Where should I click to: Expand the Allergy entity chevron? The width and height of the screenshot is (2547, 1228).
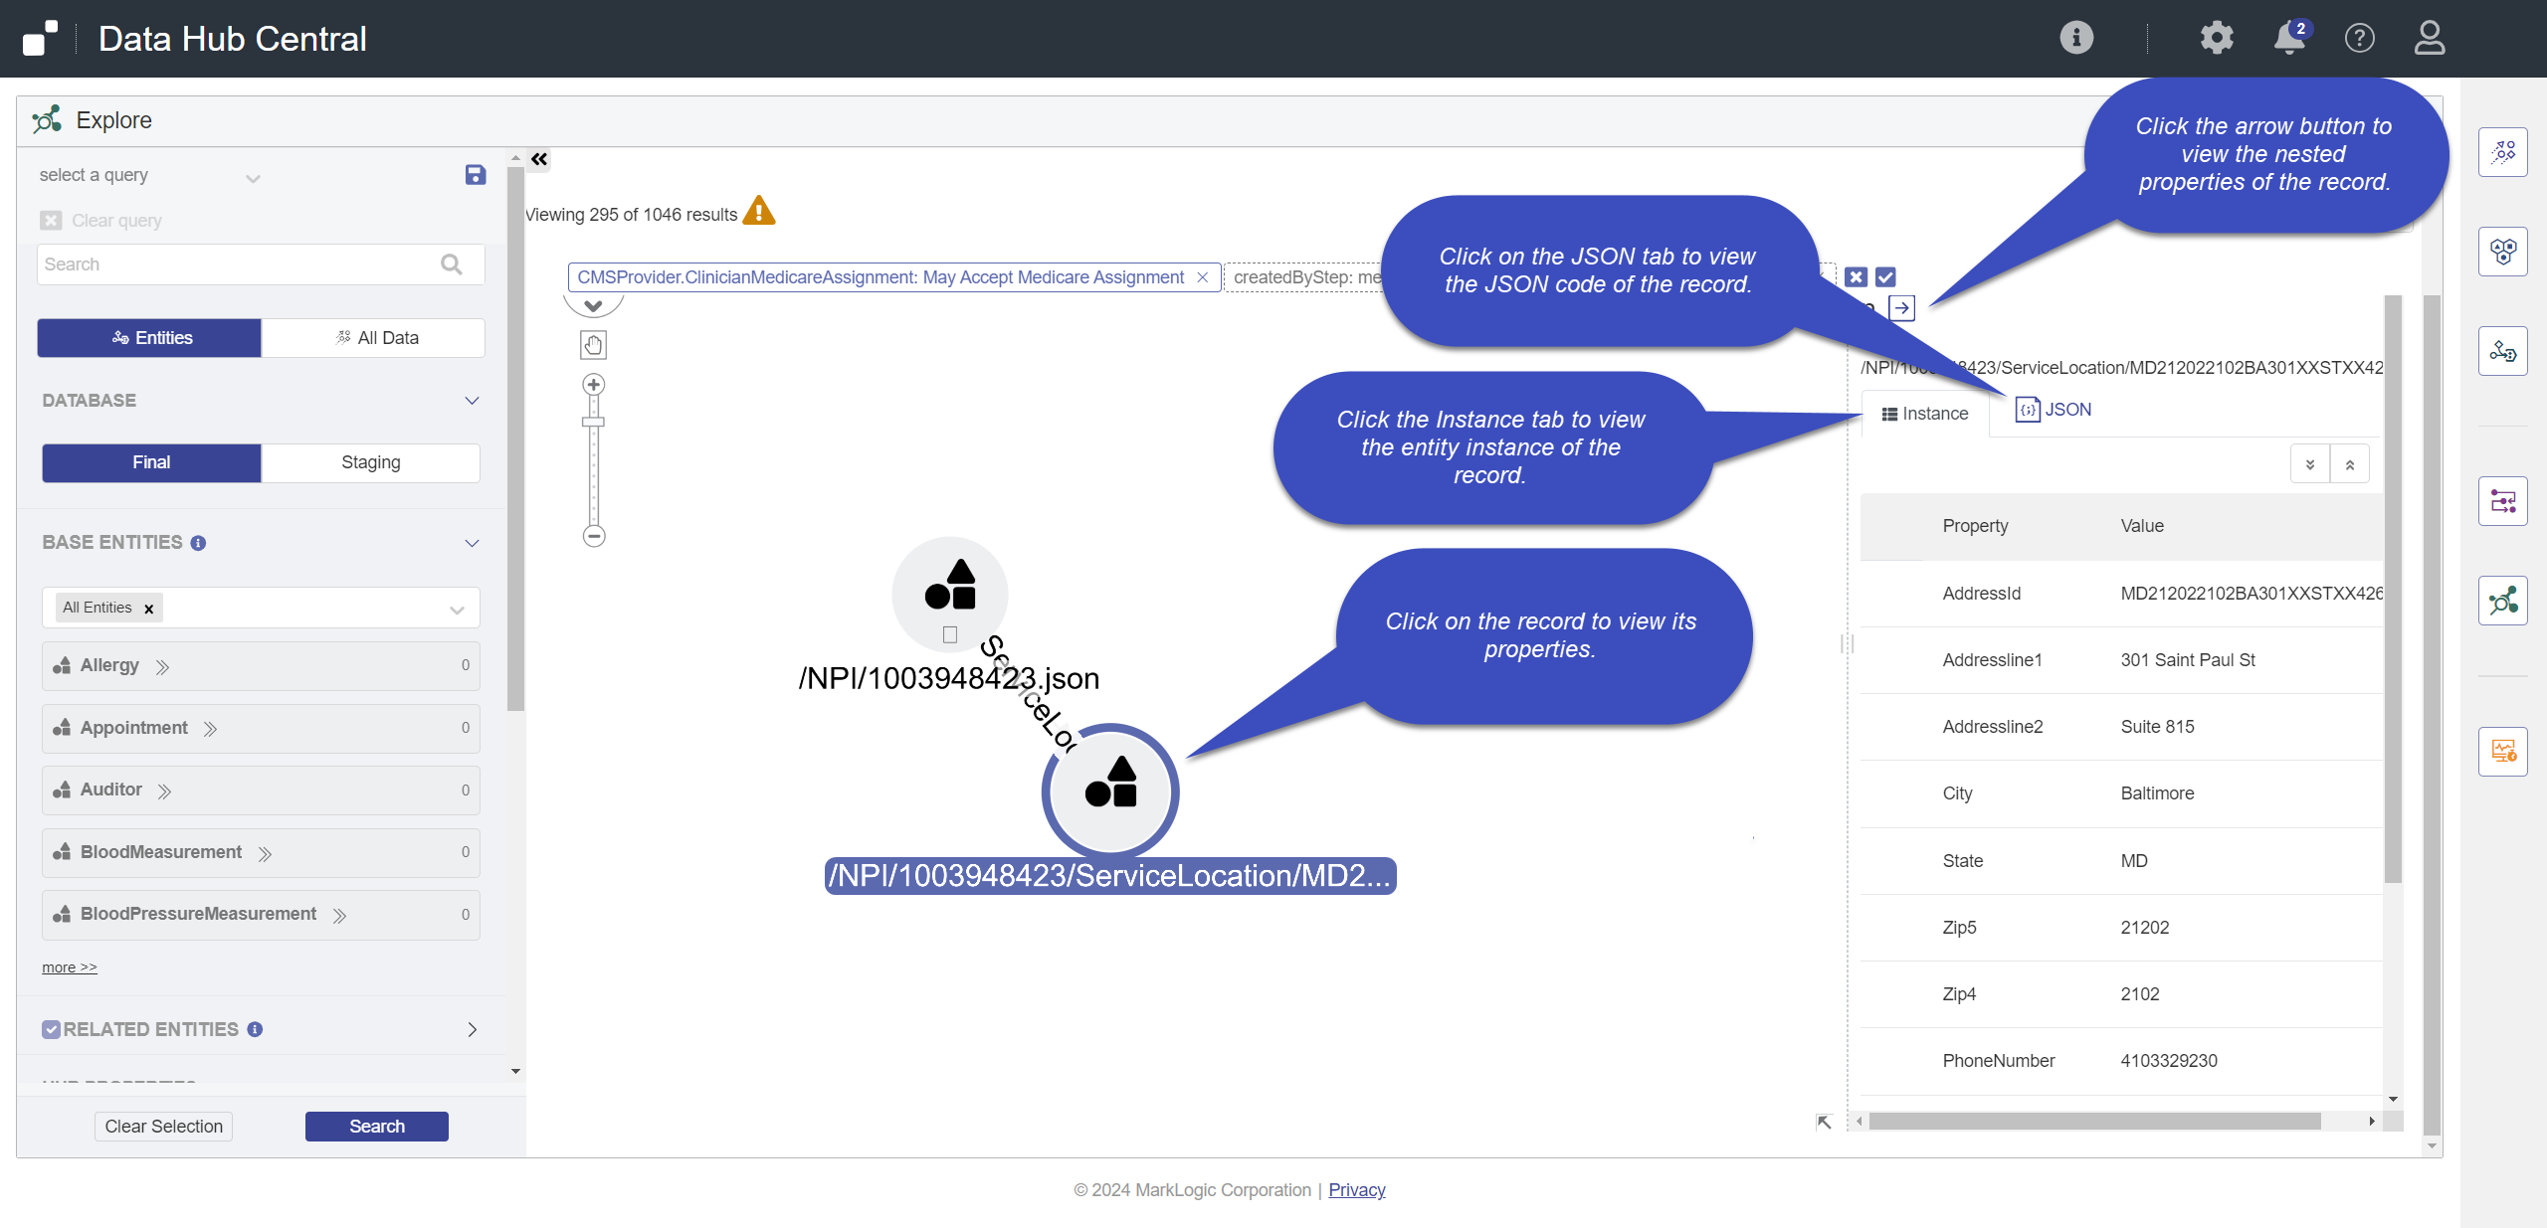point(162,666)
